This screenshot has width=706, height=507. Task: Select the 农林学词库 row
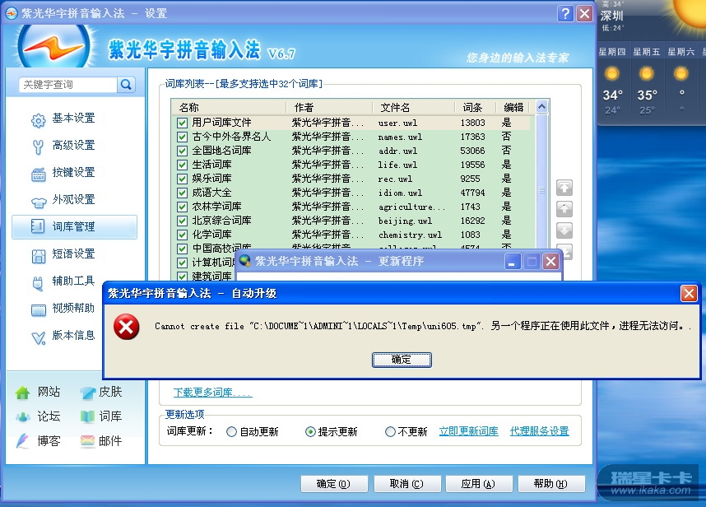[354, 207]
